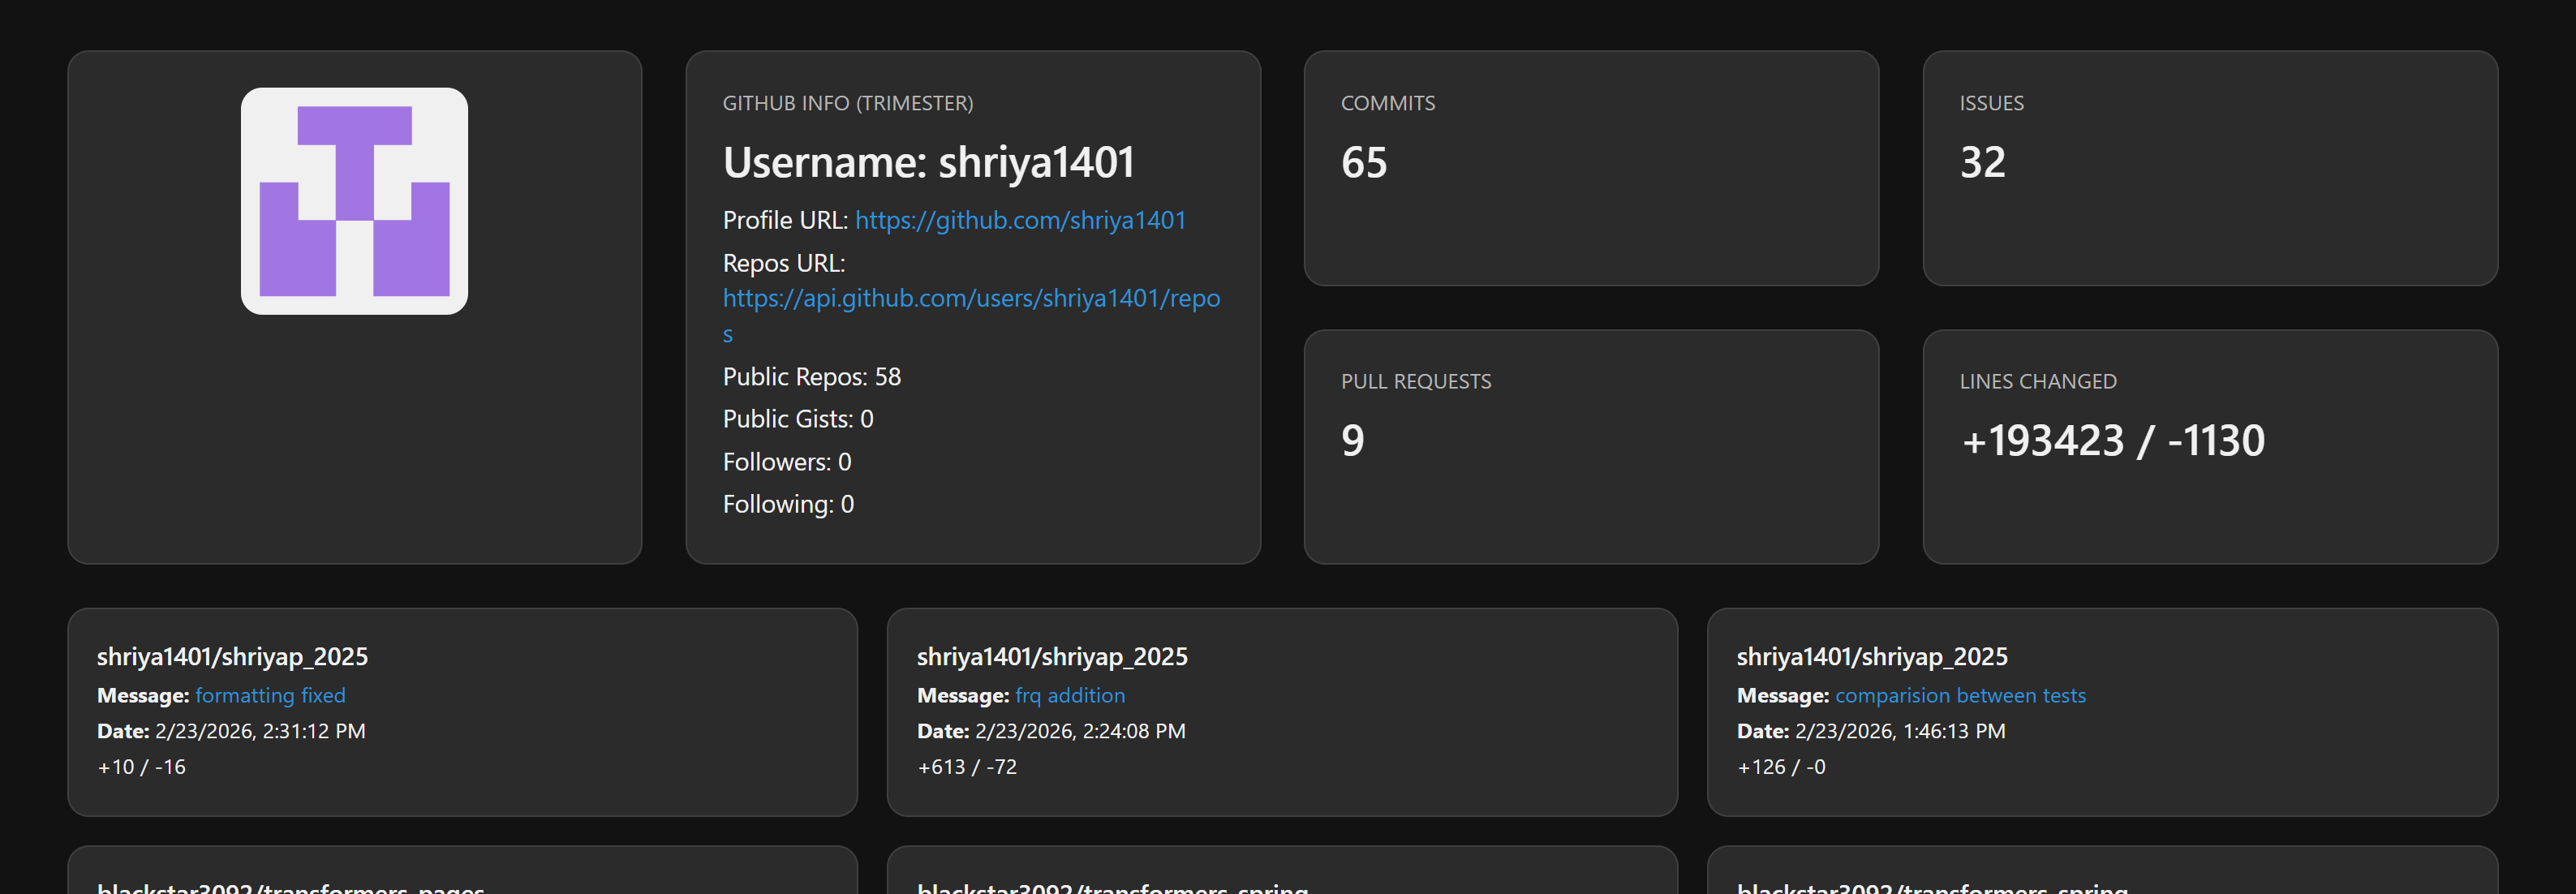
Task: Click the Username: shriya1401 heading
Action: [928, 162]
